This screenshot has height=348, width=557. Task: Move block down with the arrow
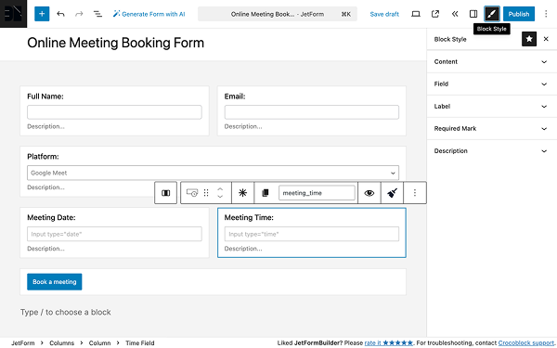click(220, 197)
